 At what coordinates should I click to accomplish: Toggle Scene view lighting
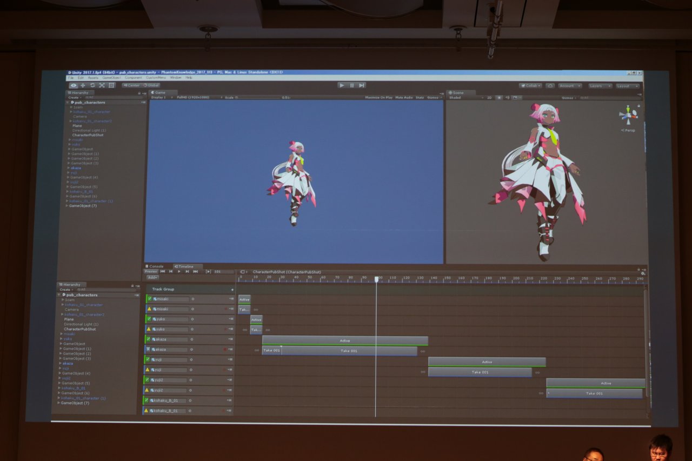pyautogui.click(x=499, y=98)
